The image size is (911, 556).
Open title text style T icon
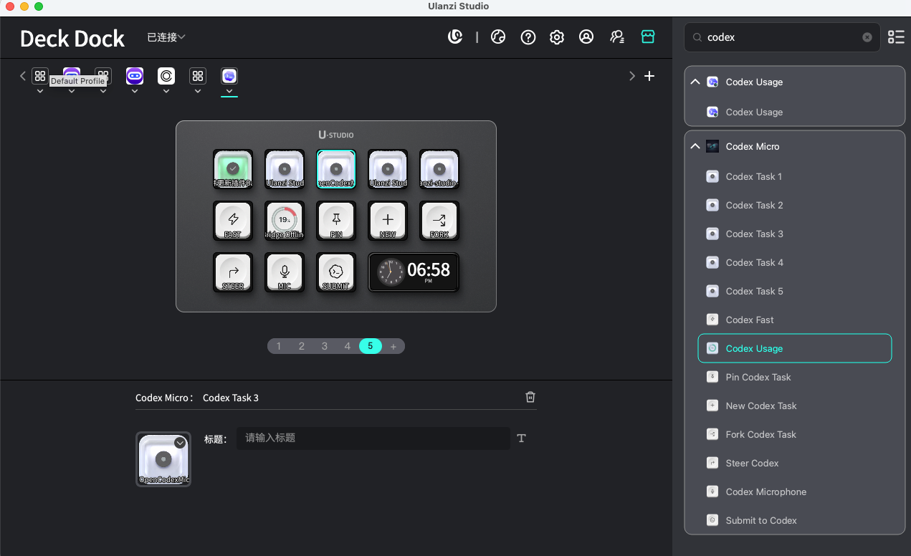pyautogui.click(x=521, y=438)
